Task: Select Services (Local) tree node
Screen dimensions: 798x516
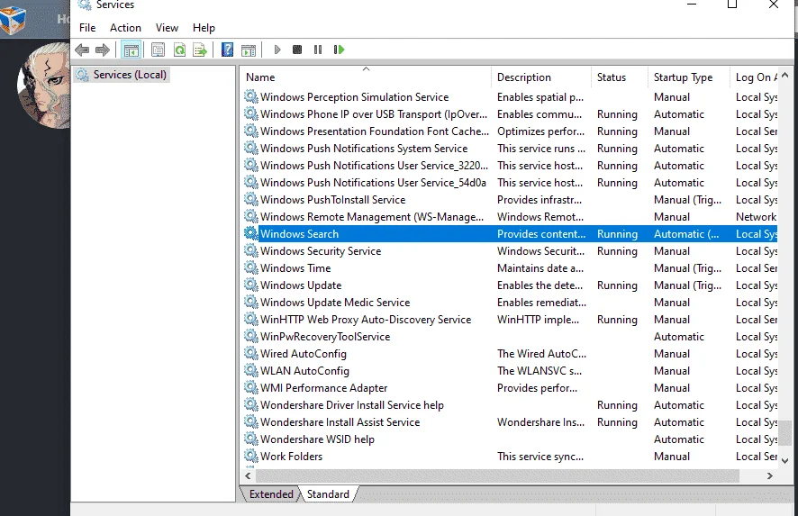Action: [x=122, y=75]
